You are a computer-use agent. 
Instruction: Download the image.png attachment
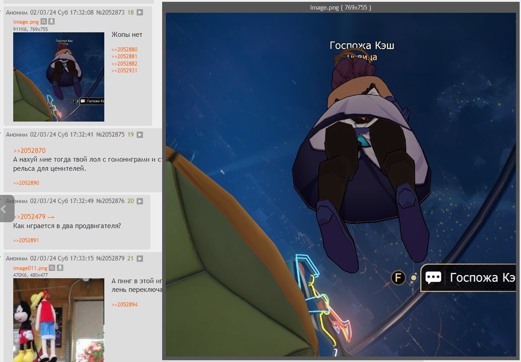click(51, 21)
